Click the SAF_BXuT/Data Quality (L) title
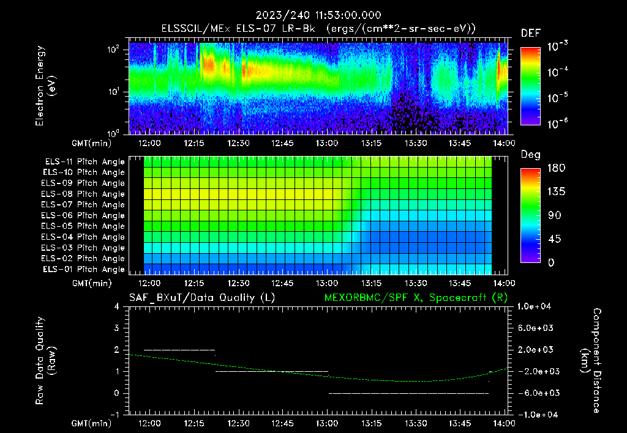Image resolution: width=627 pixels, height=433 pixels. (202, 298)
